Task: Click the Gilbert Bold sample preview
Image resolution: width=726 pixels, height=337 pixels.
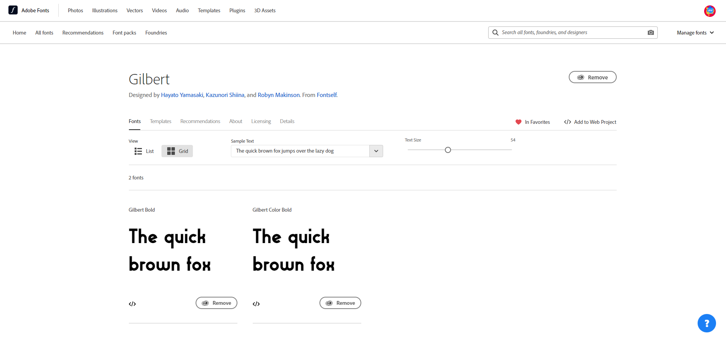Action: pyautogui.click(x=170, y=250)
